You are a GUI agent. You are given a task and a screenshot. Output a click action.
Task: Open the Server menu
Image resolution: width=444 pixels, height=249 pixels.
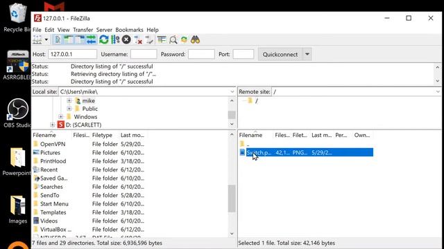[x=104, y=30]
